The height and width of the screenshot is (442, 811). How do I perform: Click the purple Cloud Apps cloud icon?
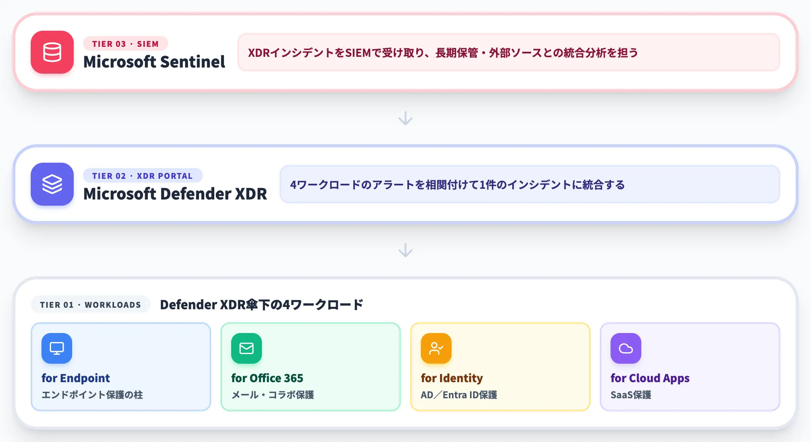(x=626, y=348)
